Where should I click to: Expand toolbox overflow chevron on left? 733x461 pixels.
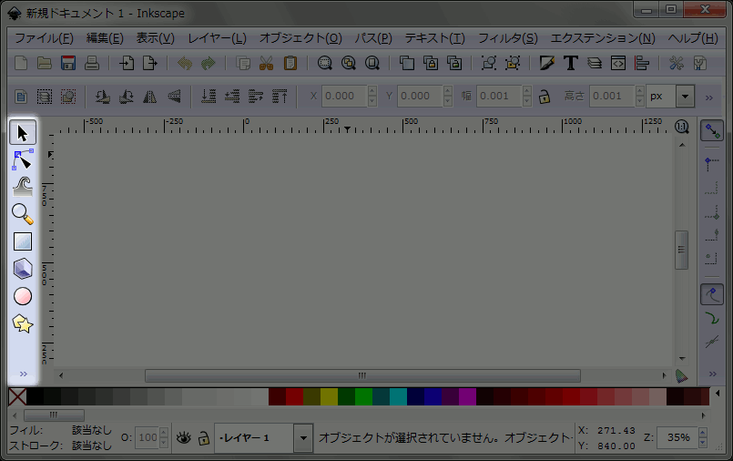(24, 374)
